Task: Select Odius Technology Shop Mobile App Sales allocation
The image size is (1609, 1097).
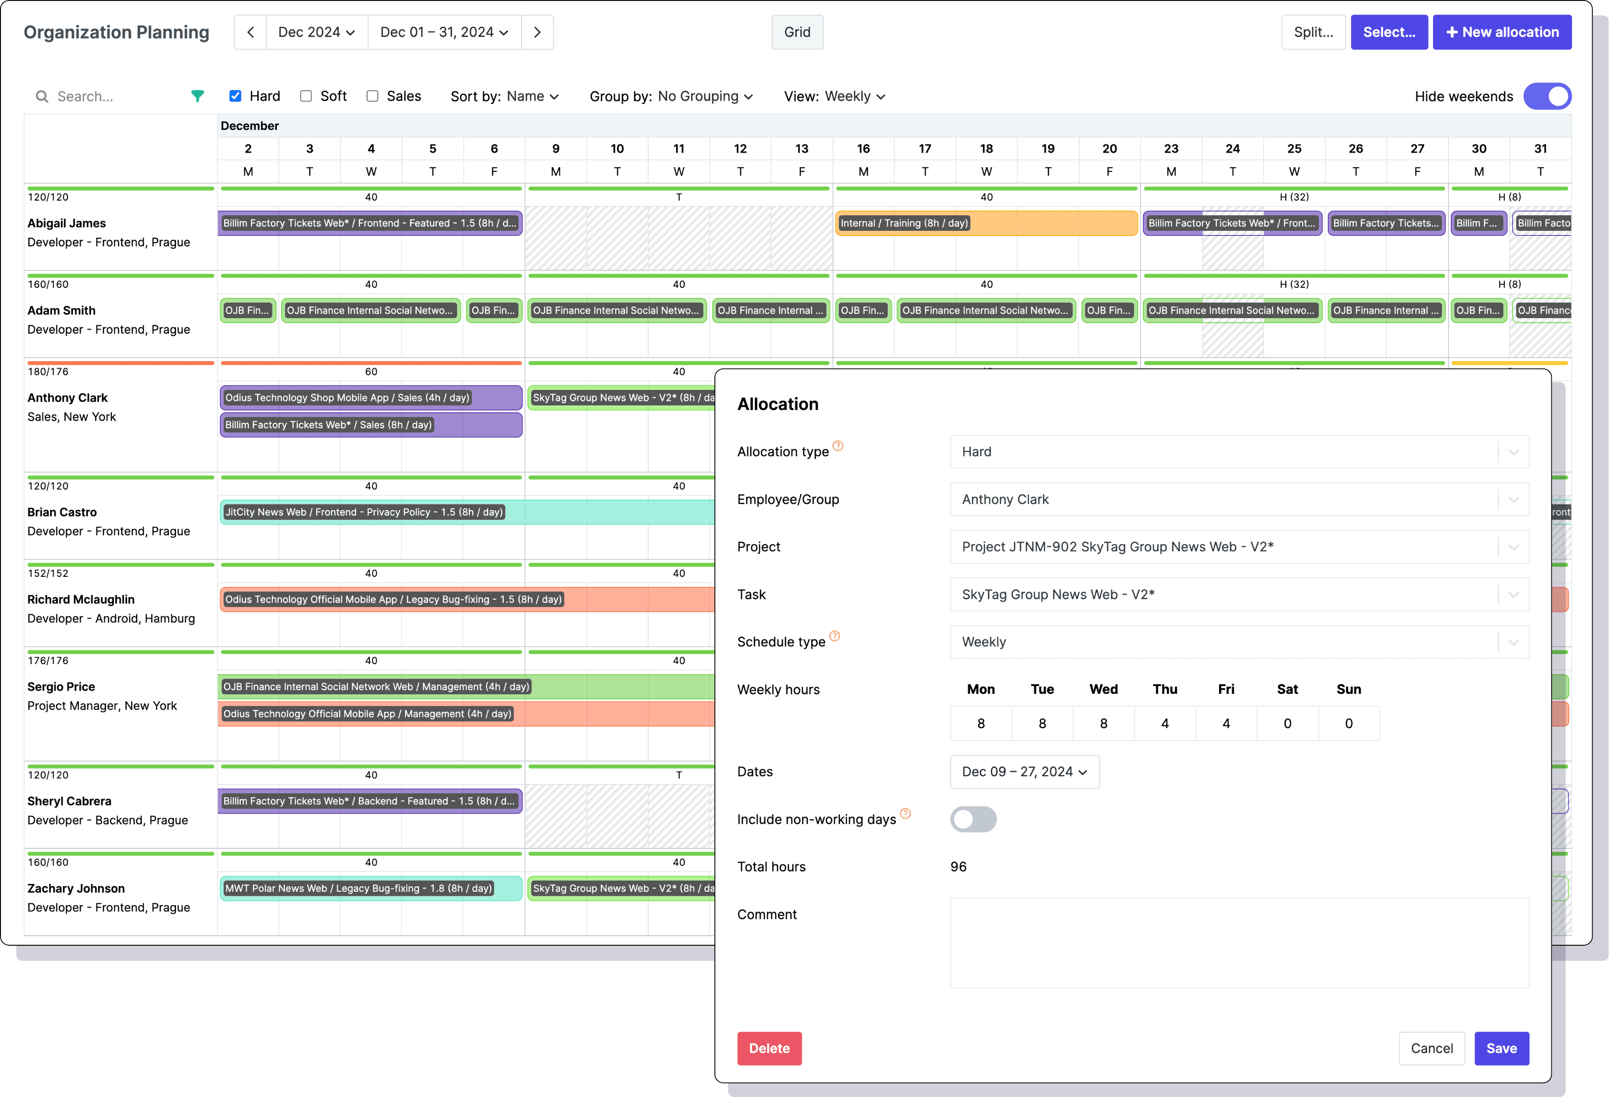Action: [x=371, y=398]
